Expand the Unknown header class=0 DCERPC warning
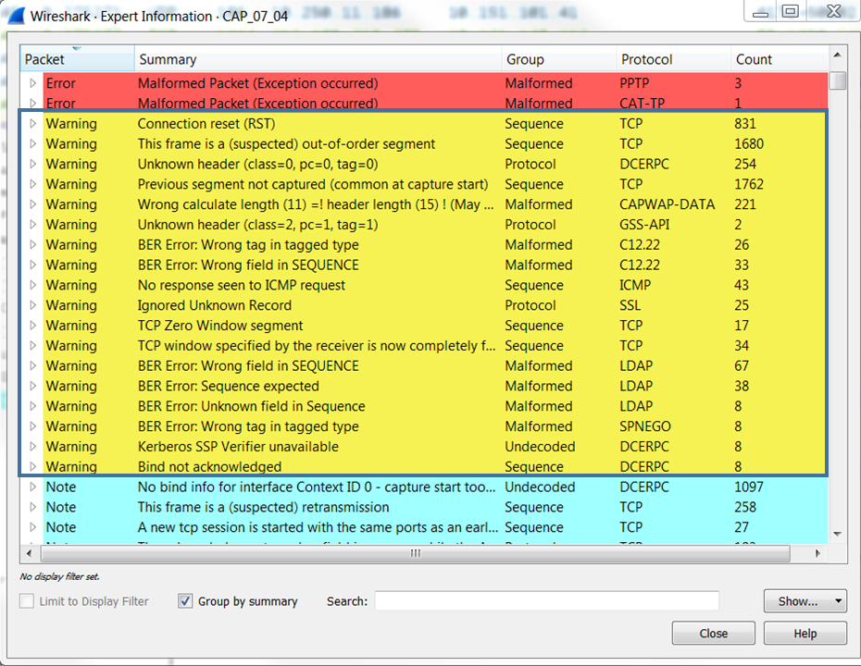The image size is (861, 666). click(x=33, y=164)
